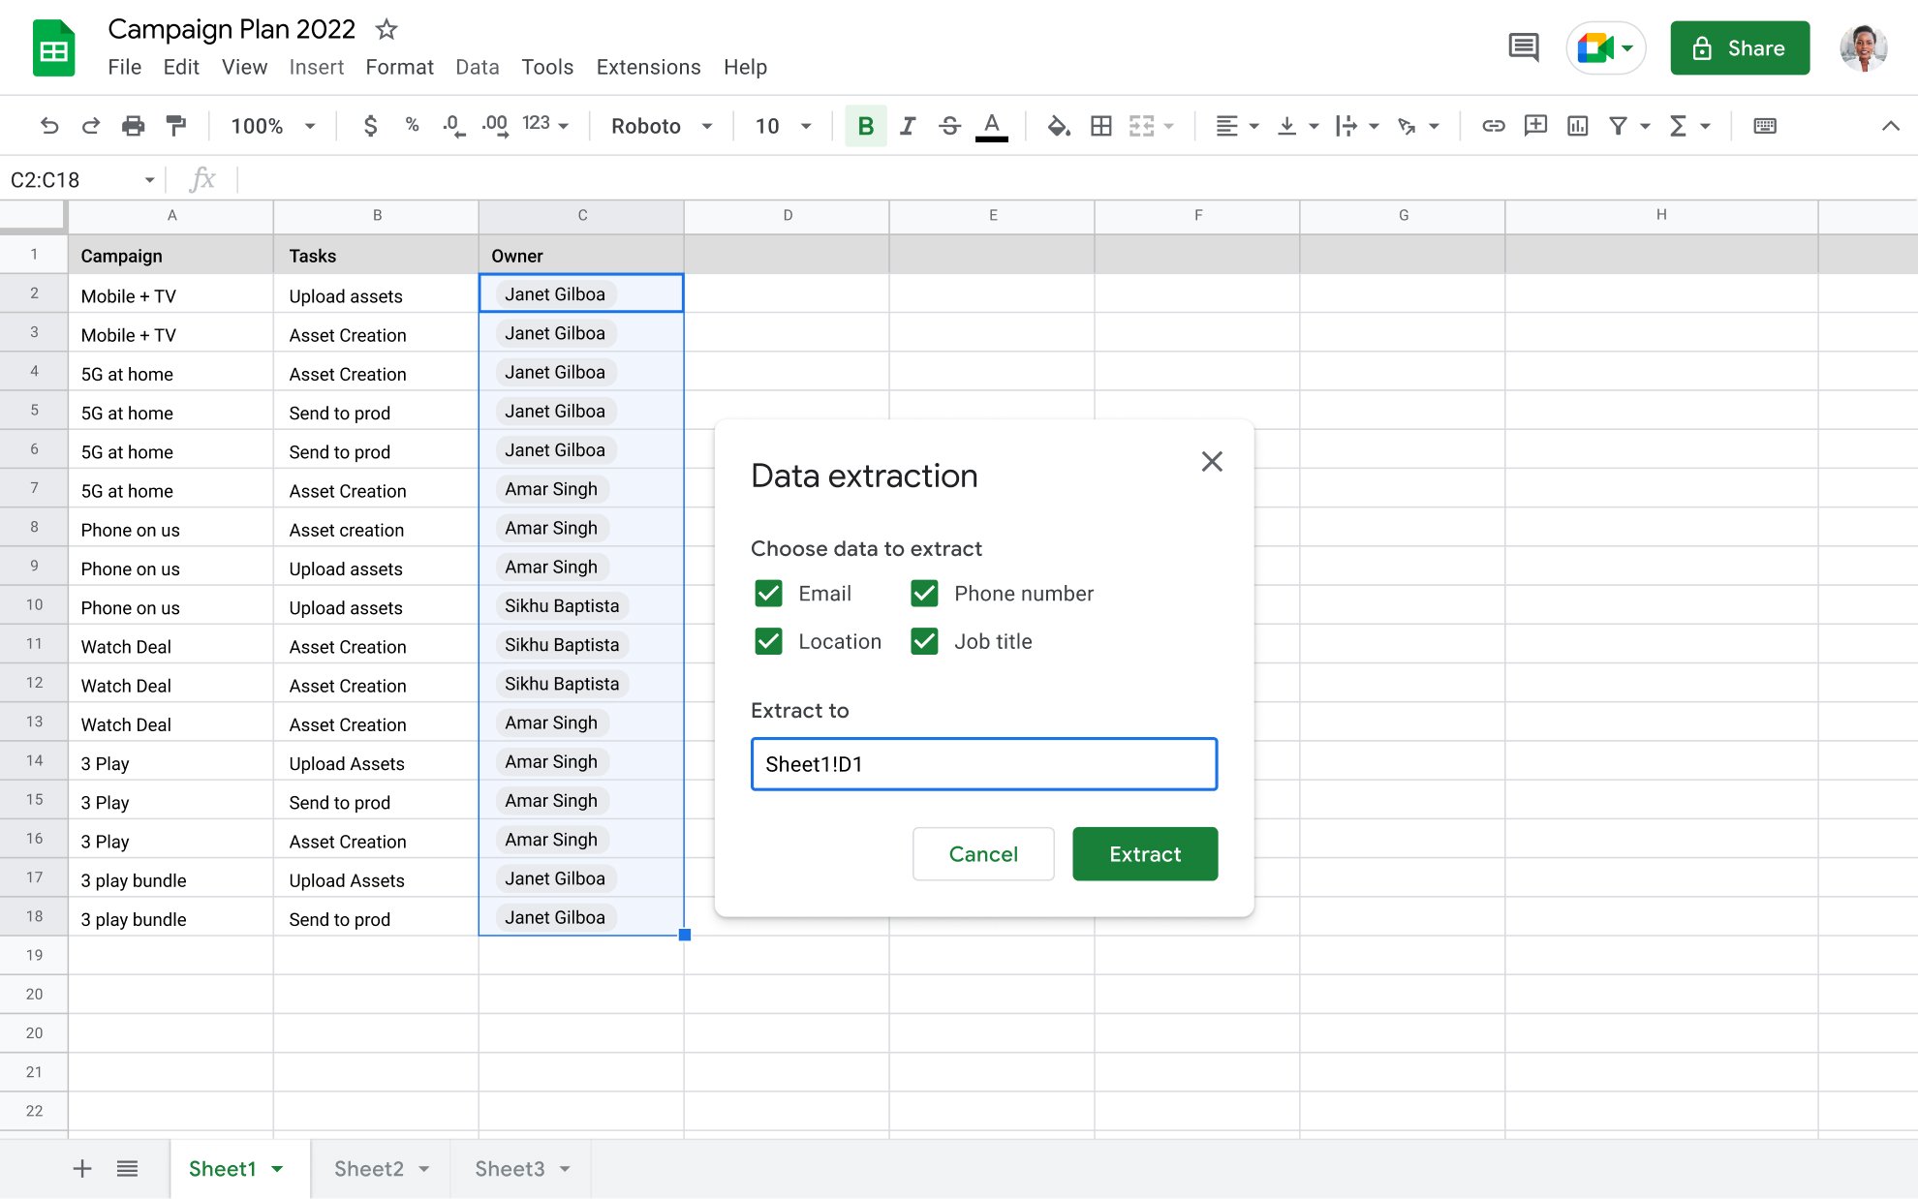
Task: Open the Roboto font dropdown
Action: 663,126
